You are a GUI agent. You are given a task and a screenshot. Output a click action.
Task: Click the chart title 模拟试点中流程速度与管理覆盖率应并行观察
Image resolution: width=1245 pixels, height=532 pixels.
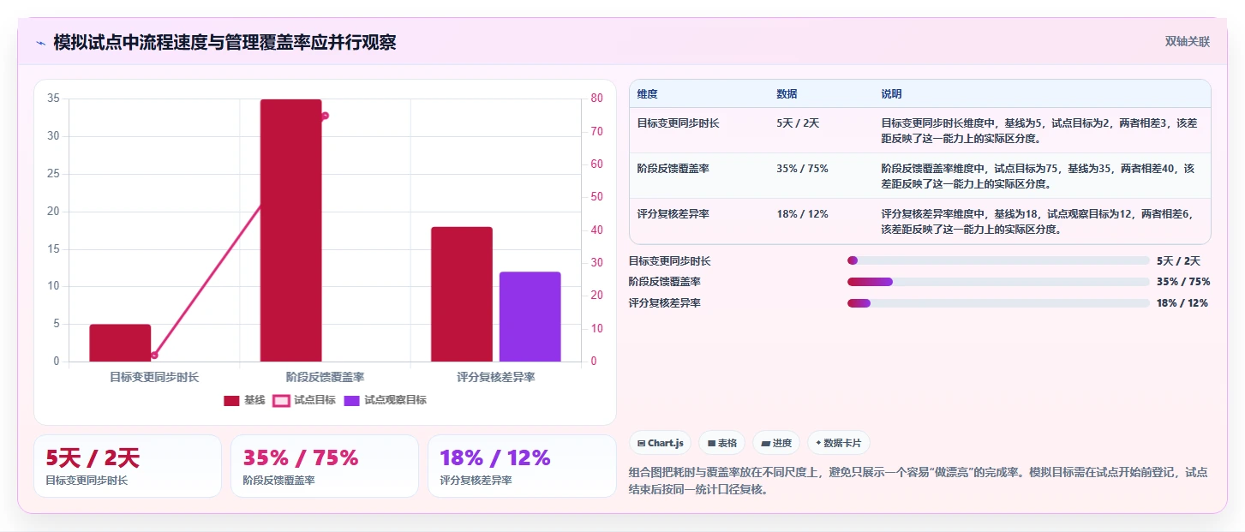tap(224, 43)
